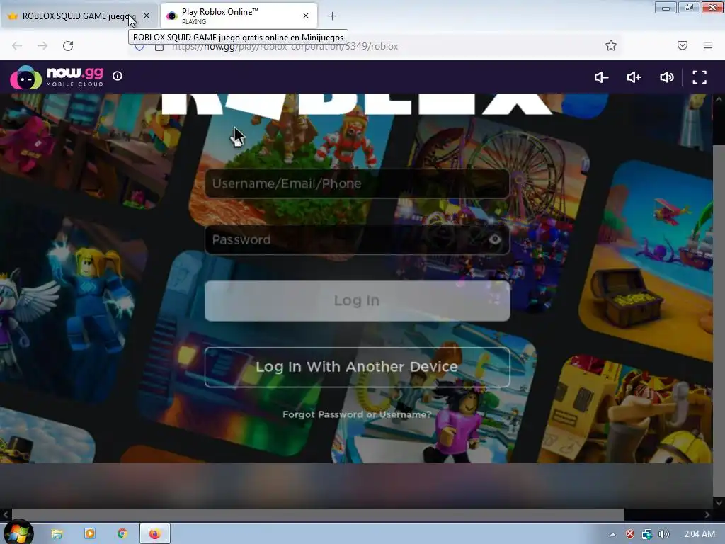Open a new browser tab

point(333,16)
